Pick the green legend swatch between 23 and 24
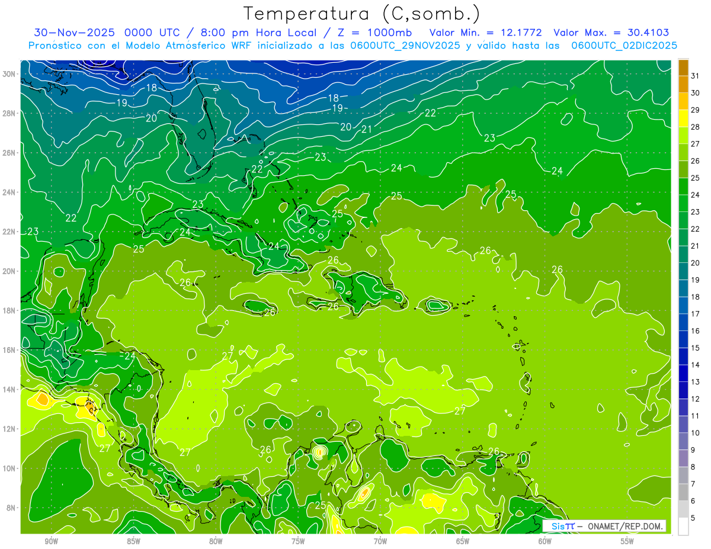Screen dimensions: 711x549 coord(683,203)
